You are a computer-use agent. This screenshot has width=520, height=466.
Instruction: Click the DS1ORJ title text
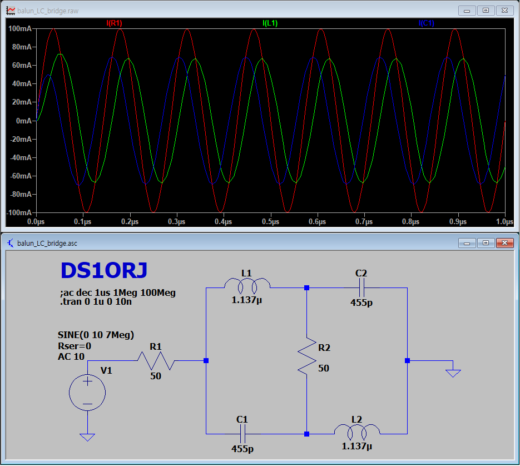(104, 270)
